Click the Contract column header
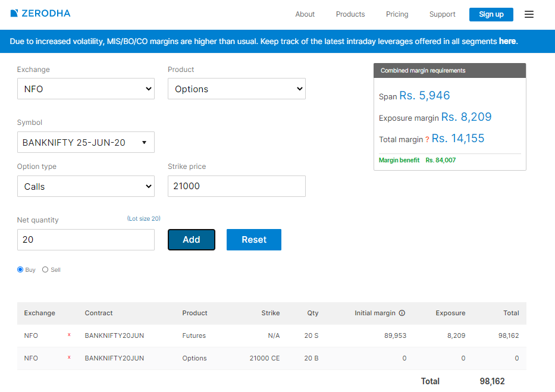555x392 pixels. coord(98,313)
